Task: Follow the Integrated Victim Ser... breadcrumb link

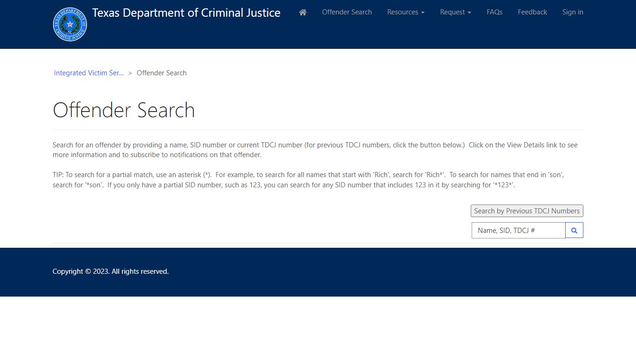Action: (x=88, y=73)
